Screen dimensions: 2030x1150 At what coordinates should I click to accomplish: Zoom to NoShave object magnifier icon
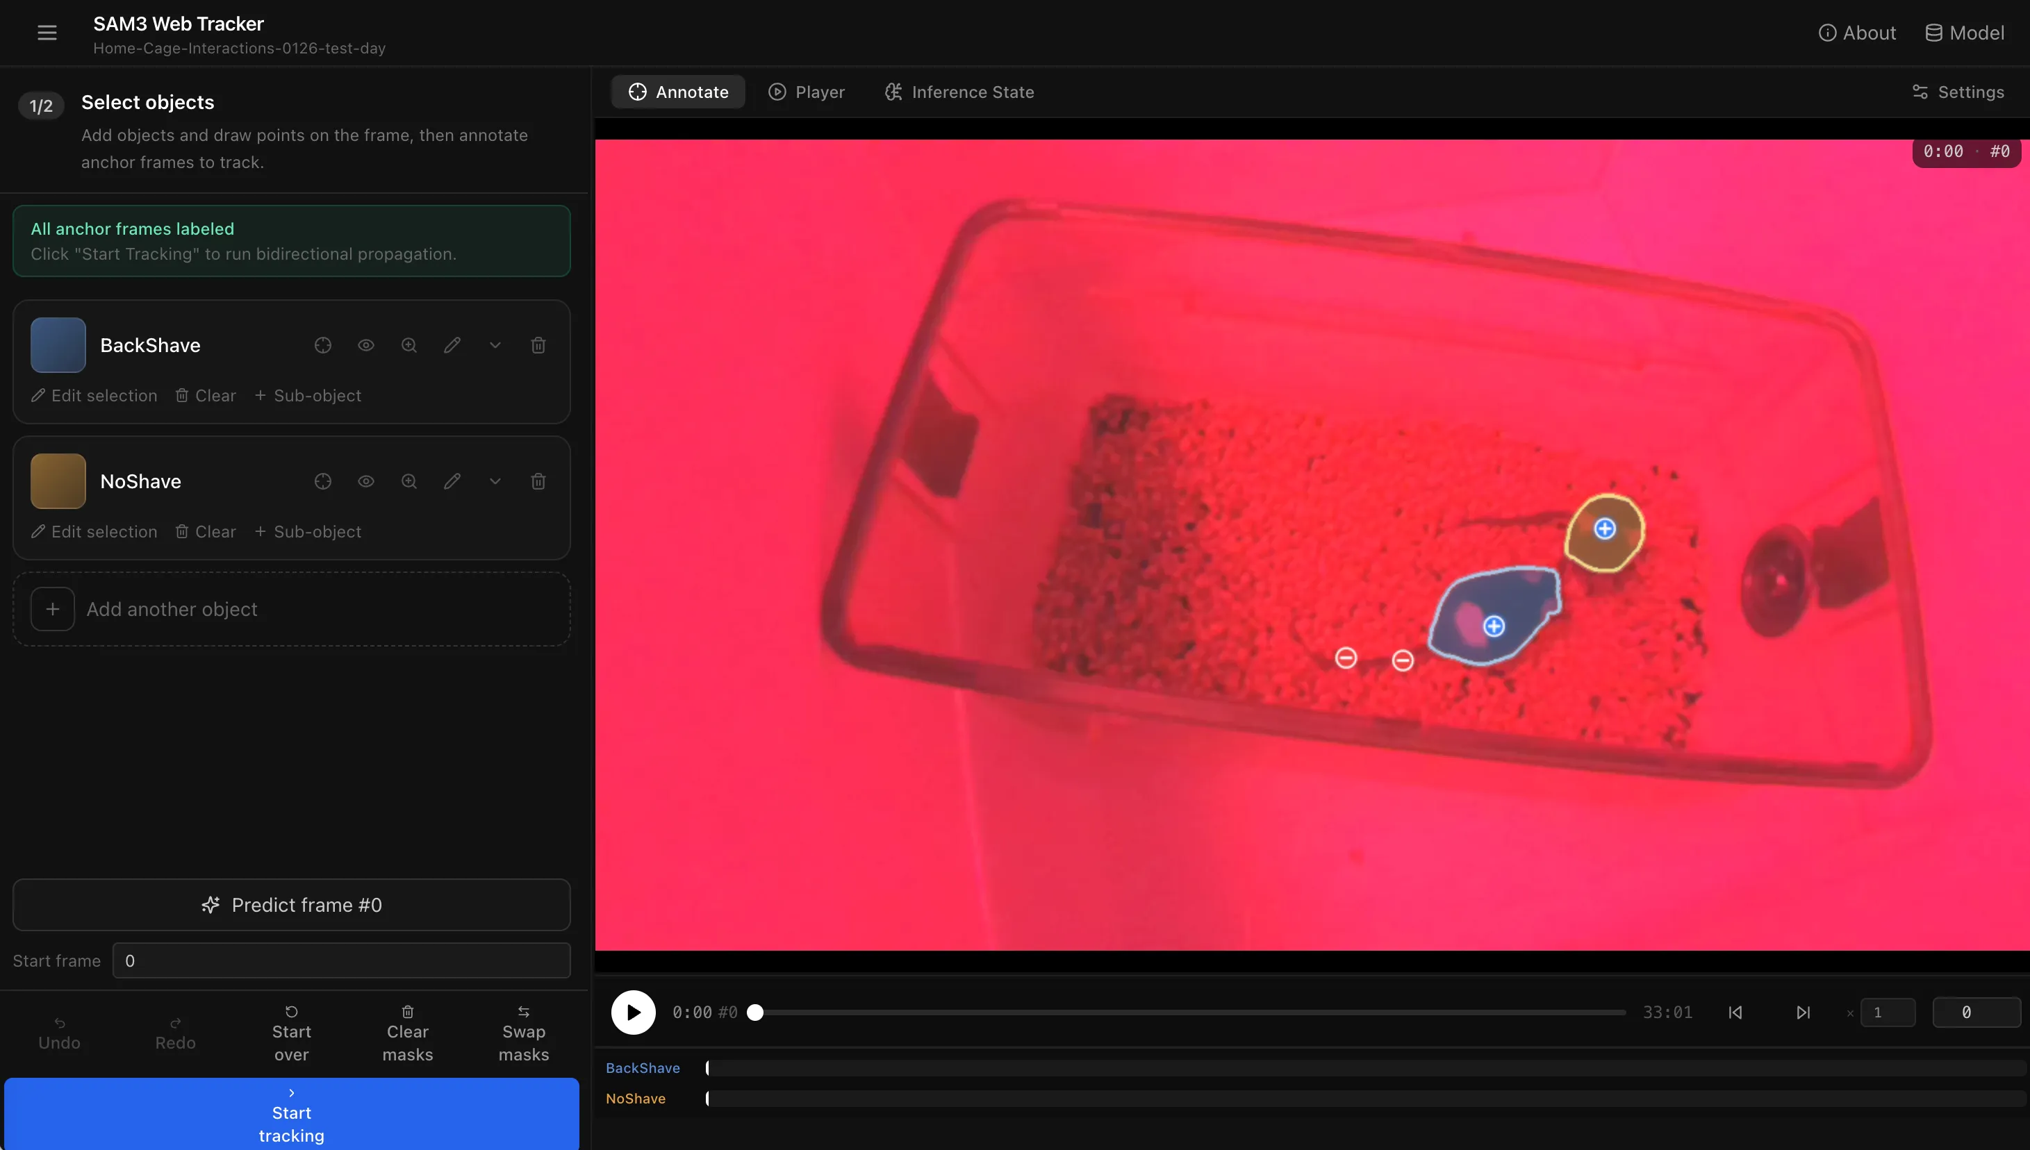pyautogui.click(x=409, y=481)
